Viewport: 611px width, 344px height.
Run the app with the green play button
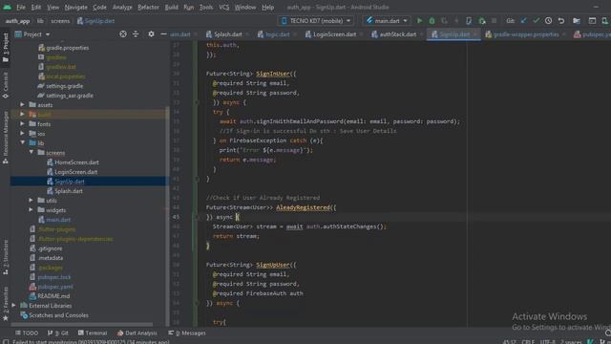coord(420,21)
